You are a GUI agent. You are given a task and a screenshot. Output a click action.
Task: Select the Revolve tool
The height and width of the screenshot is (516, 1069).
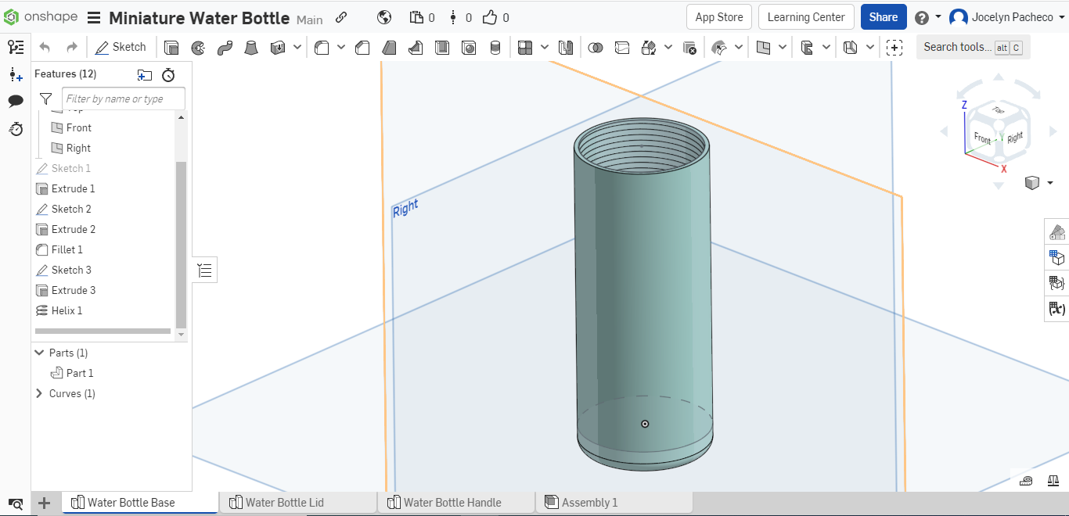click(198, 47)
